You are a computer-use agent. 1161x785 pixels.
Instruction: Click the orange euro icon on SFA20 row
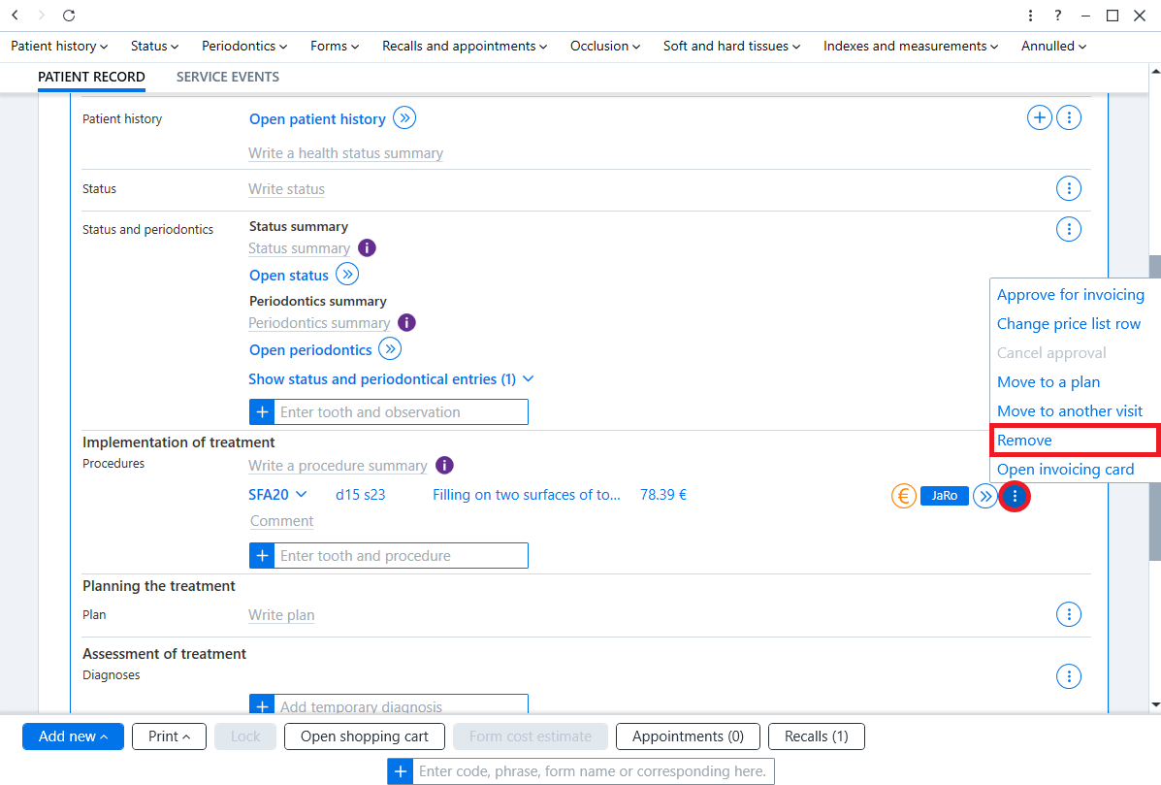pos(903,496)
